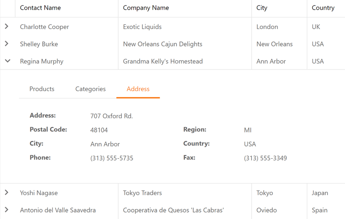Click the Tokyo Traders cell
This screenshot has height=219, width=345.
pos(142,193)
